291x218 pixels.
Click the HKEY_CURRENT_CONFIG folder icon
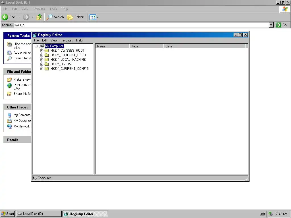[x=47, y=69]
